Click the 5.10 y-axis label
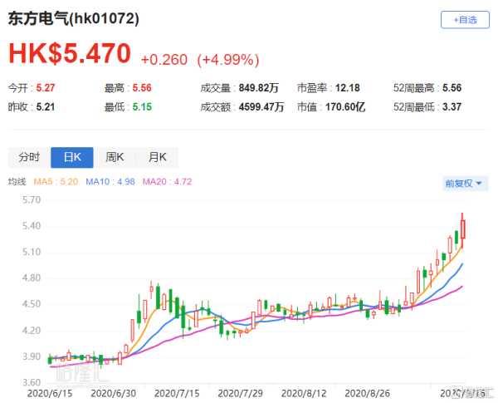Image resolution: width=498 pixels, height=403 pixels. point(32,252)
